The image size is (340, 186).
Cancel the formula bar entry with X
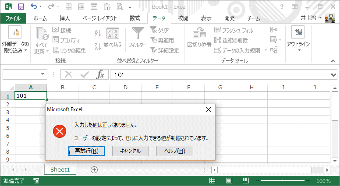coord(68,75)
